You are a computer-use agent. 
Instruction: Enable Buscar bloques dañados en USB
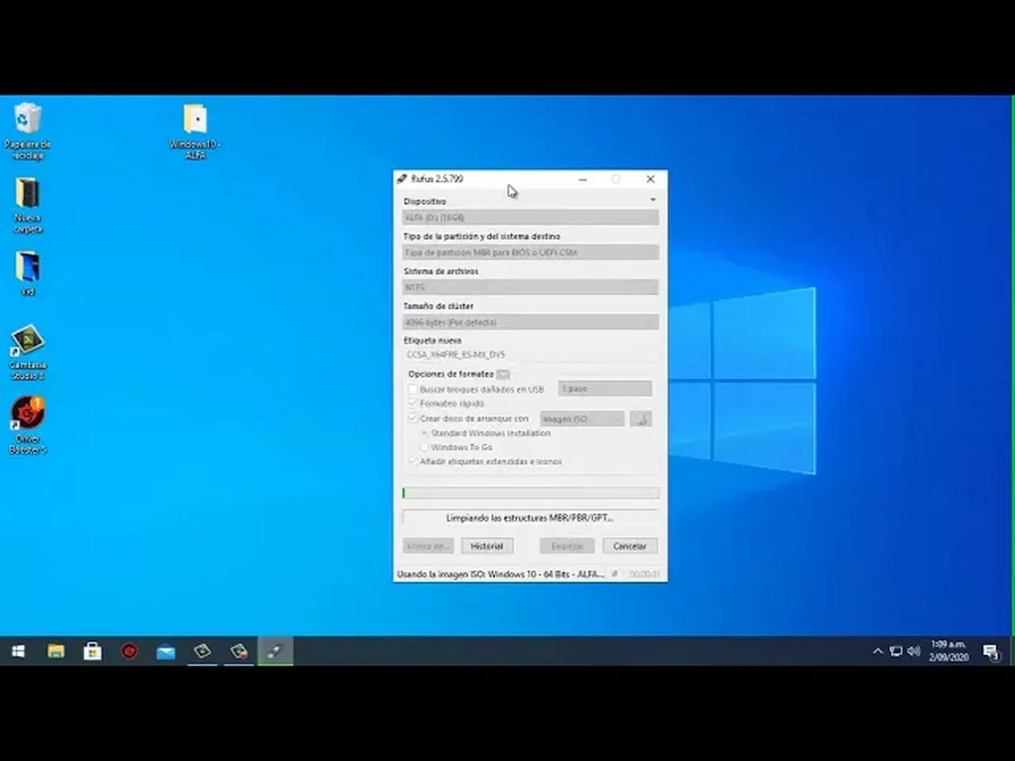413,389
